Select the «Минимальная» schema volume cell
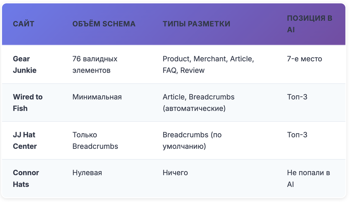 click(x=97, y=97)
